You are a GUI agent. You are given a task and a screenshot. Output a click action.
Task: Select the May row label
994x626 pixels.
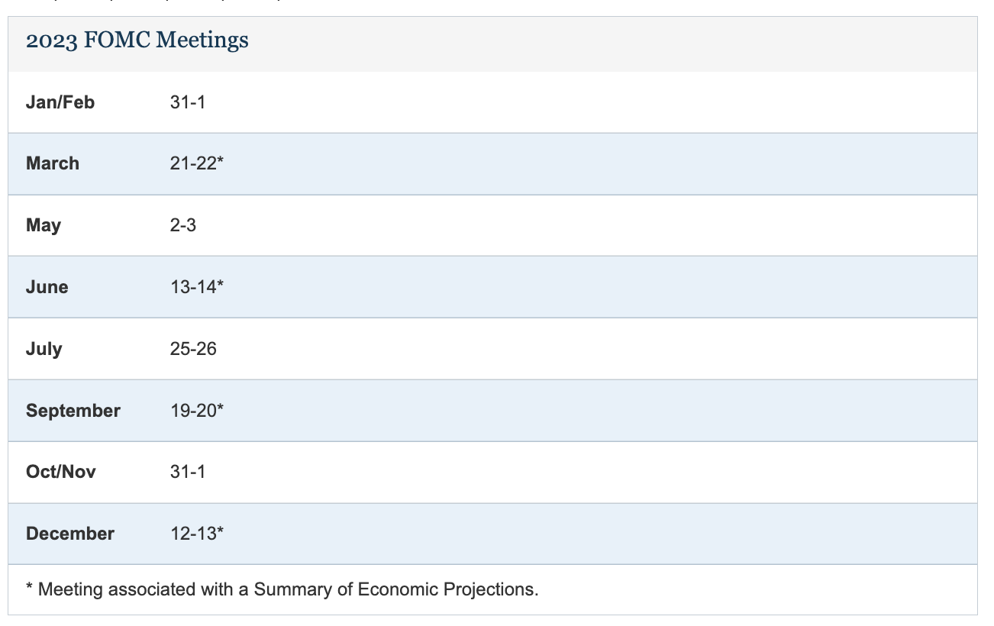(x=44, y=225)
